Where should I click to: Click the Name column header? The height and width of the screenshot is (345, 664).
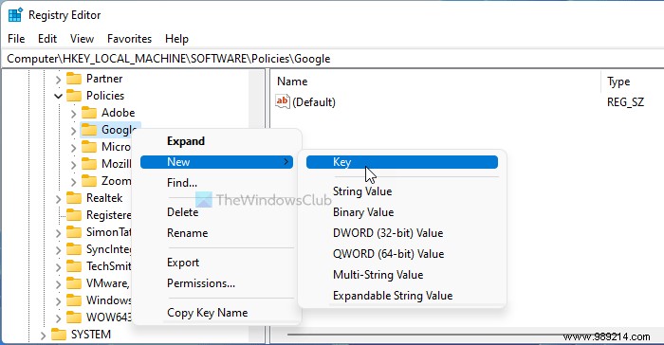(435, 82)
